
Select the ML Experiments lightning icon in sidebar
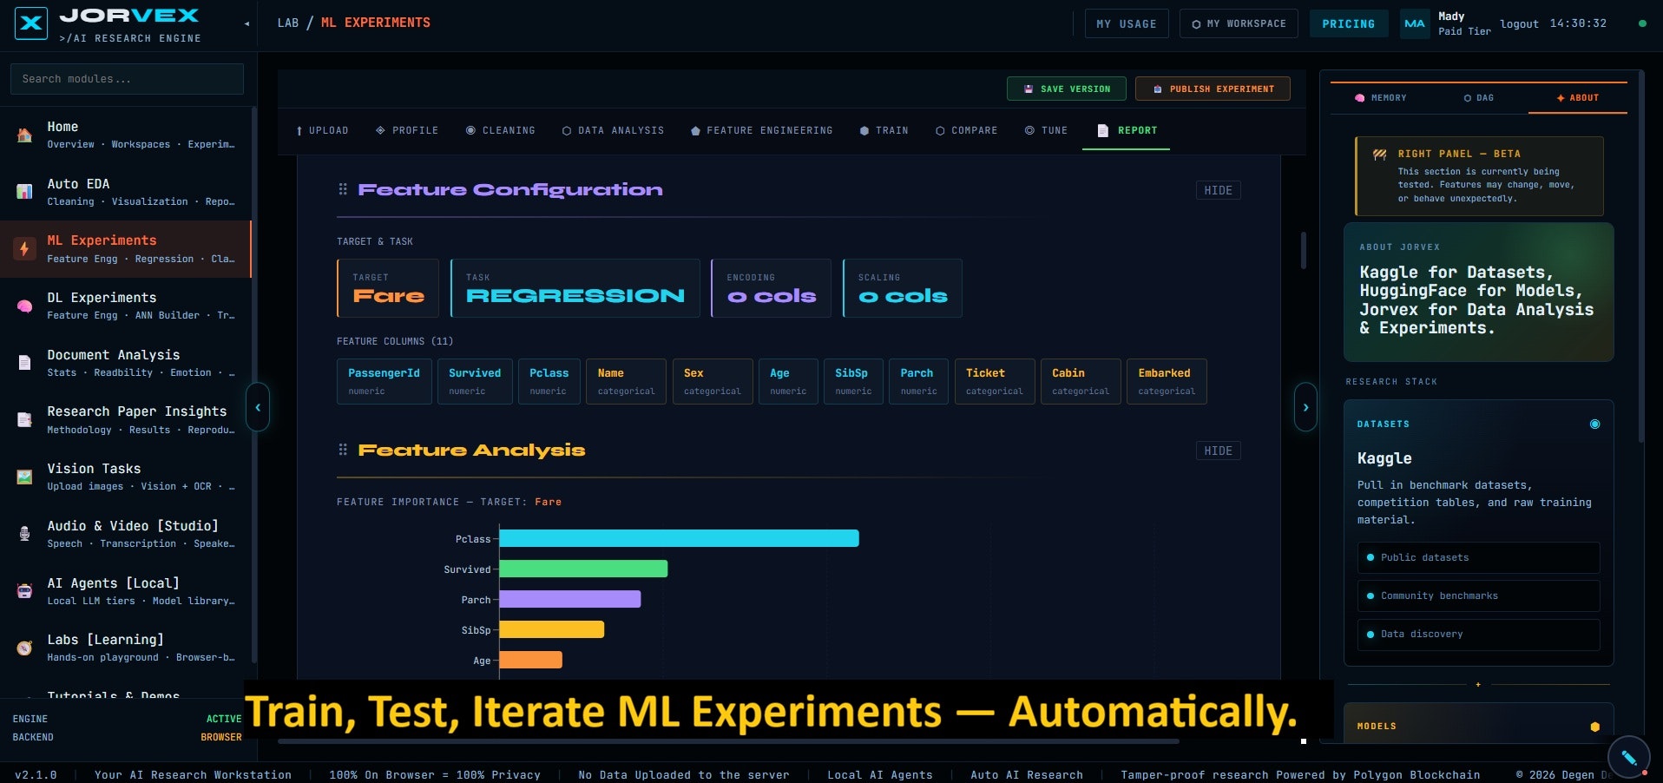tap(24, 249)
